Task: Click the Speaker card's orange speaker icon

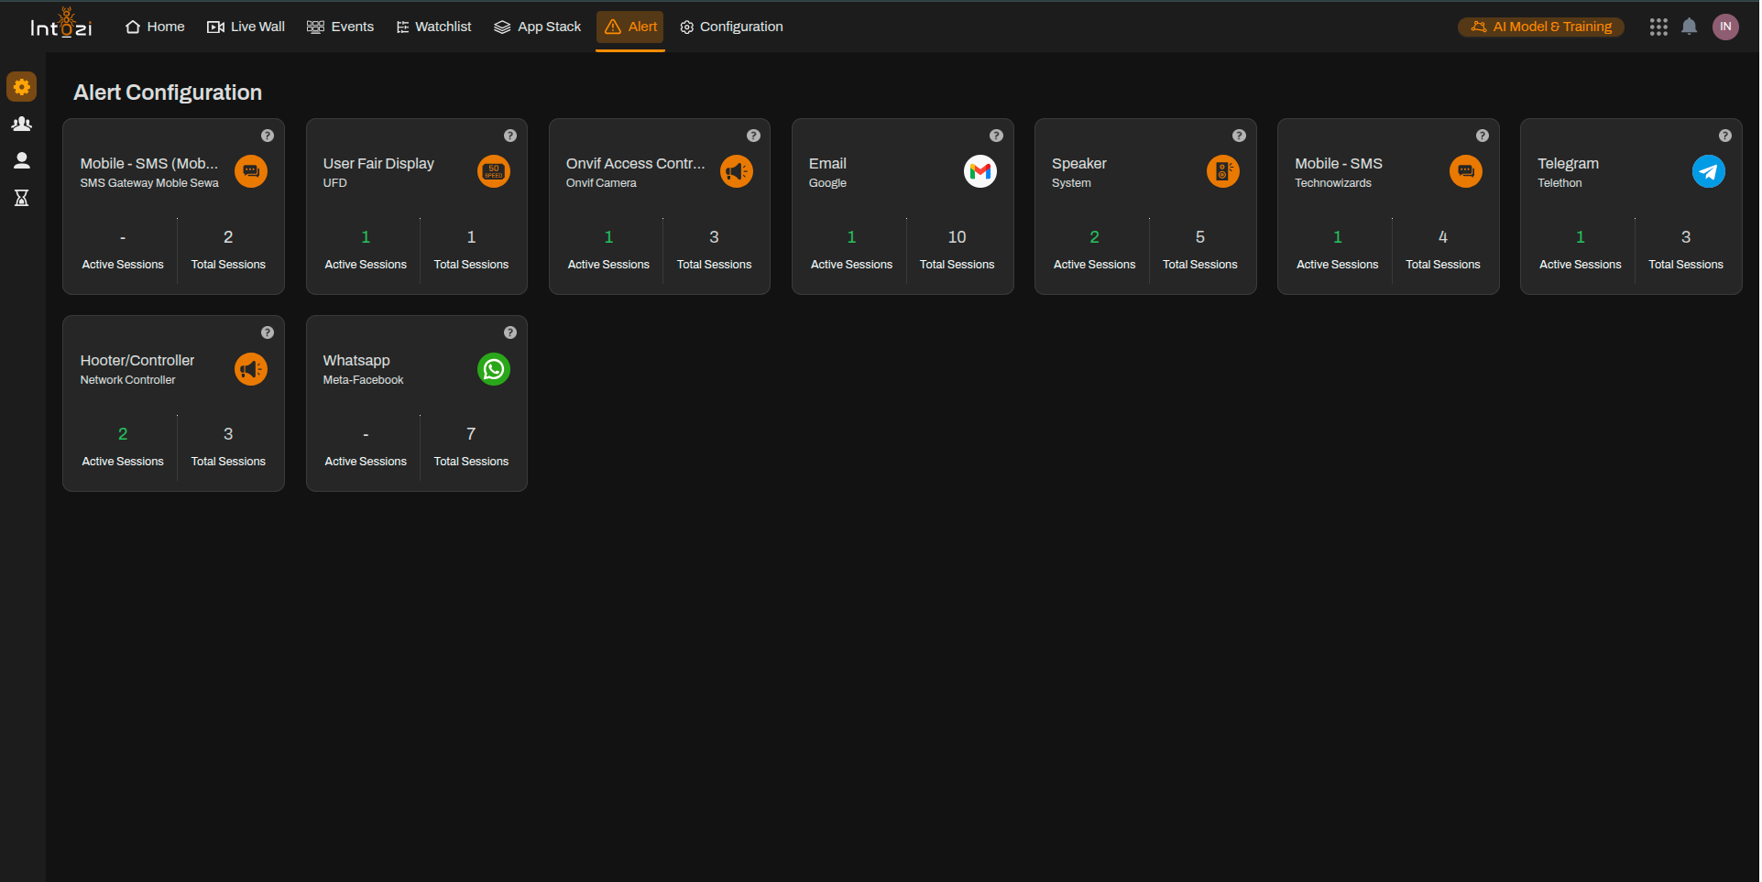Action: (x=1222, y=171)
